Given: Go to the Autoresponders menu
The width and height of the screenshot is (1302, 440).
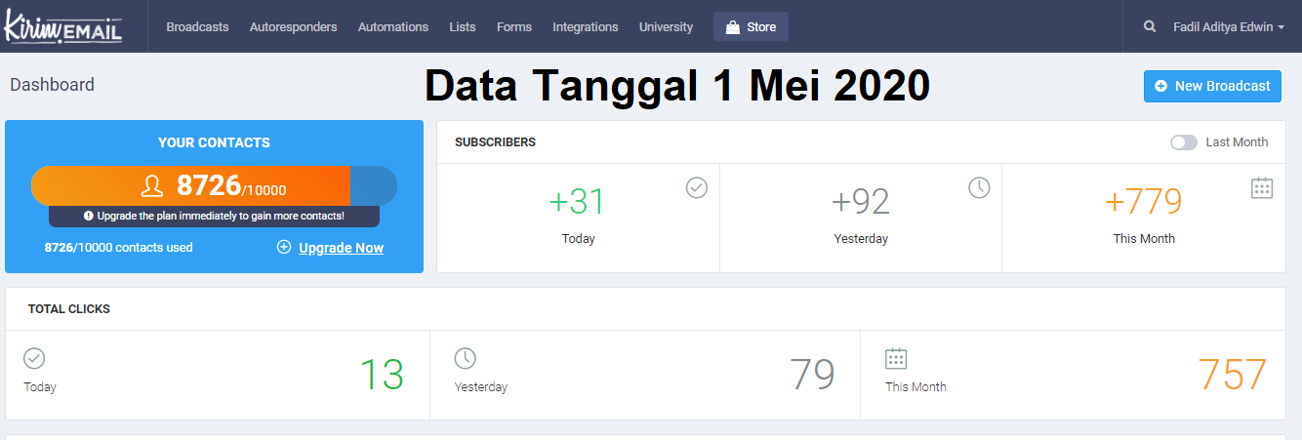Looking at the screenshot, I should (293, 27).
